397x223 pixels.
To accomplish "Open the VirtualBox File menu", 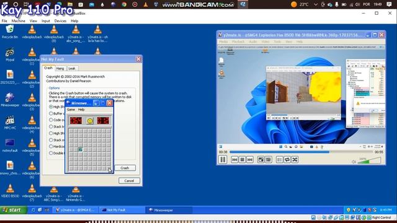I will pos(4,21).
